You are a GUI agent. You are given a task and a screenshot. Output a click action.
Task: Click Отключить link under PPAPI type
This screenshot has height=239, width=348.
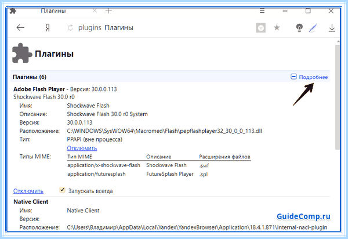tap(82, 148)
